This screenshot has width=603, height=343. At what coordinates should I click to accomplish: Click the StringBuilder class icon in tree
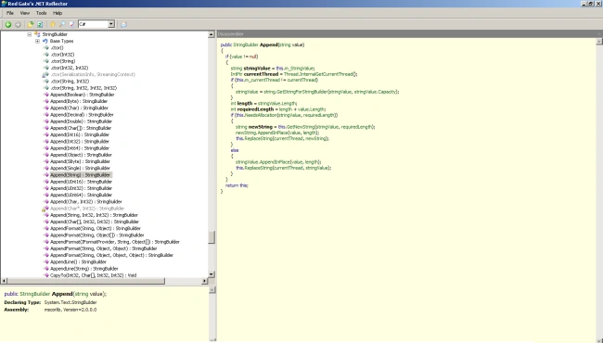37,34
